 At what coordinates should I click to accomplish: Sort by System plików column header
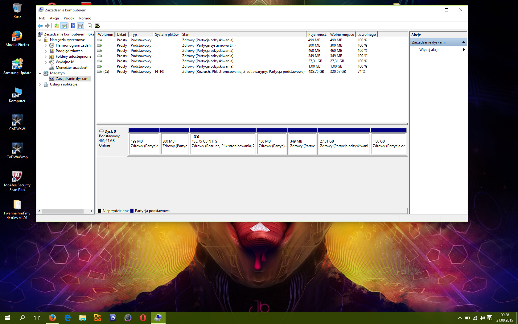coord(166,35)
